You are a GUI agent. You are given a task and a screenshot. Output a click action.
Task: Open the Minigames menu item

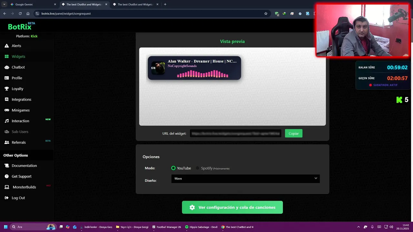pos(21,110)
